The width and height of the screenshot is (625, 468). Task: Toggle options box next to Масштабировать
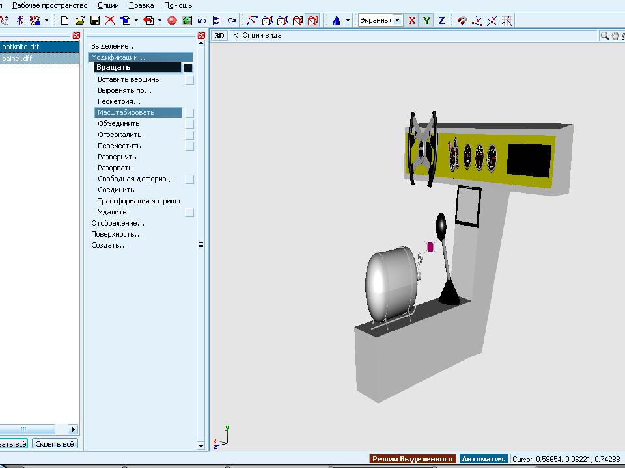tap(189, 113)
